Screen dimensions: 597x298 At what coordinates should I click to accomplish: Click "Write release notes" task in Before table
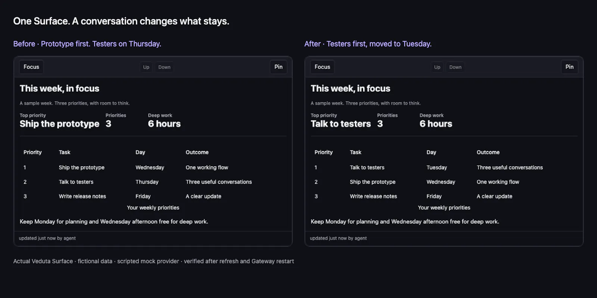coord(82,196)
